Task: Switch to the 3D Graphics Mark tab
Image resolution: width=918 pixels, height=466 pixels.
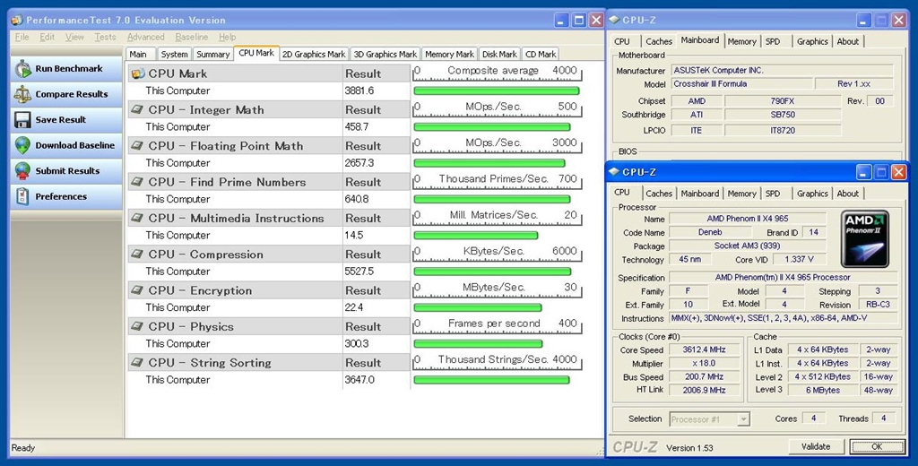Action: click(385, 54)
